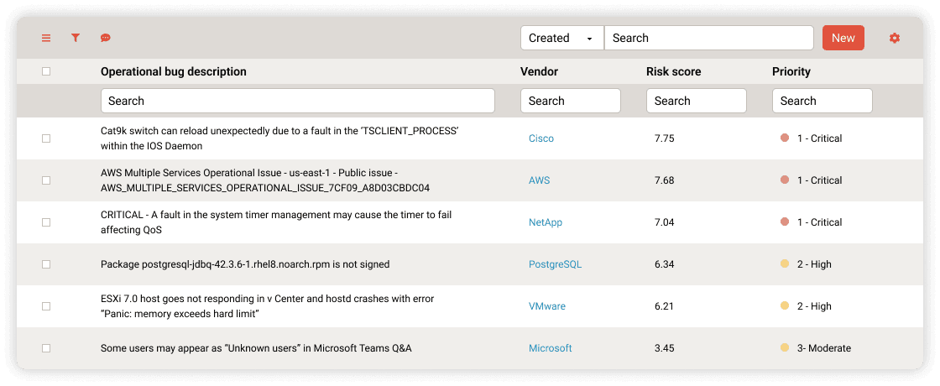The height and width of the screenshot is (386, 940).
Task: Tick the select-all checkbox in header
Action: point(46,71)
